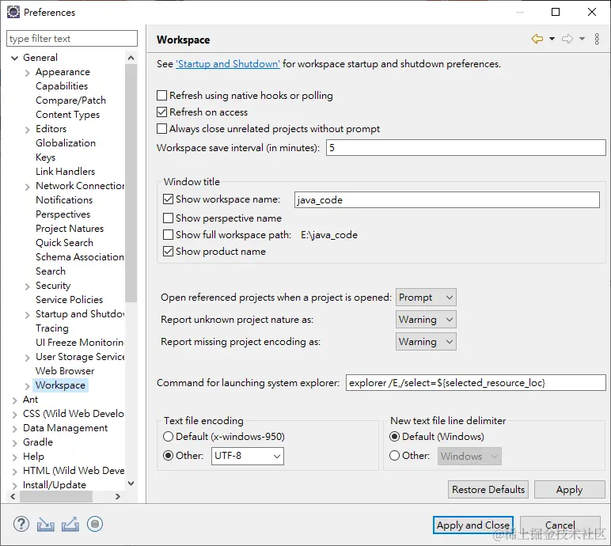
Task: Click the forward navigation arrow icon
Action: pyautogui.click(x=567, y=39)
